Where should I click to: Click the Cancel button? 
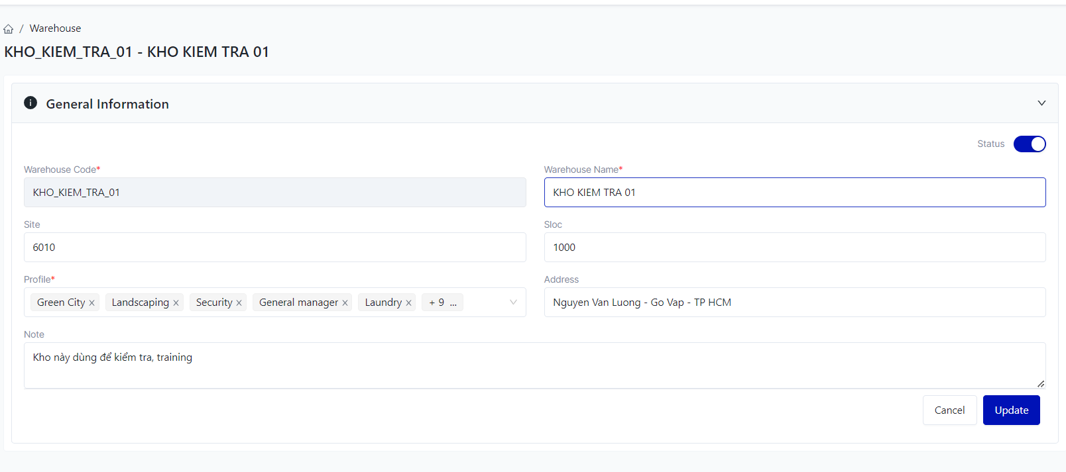pyautogui.click(x=949, y=410)
